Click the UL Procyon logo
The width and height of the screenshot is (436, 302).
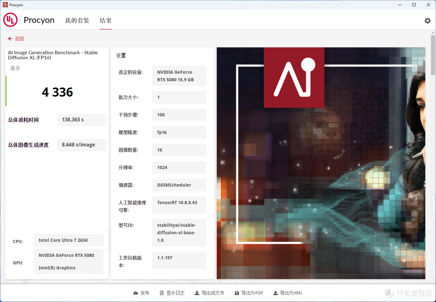tap(10, 20)
